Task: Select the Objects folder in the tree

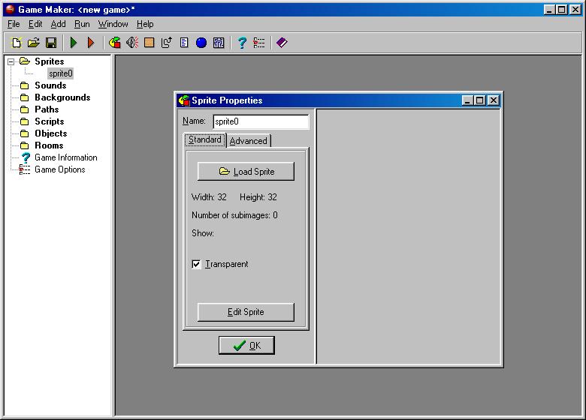Action: click(x=50, y=133)
